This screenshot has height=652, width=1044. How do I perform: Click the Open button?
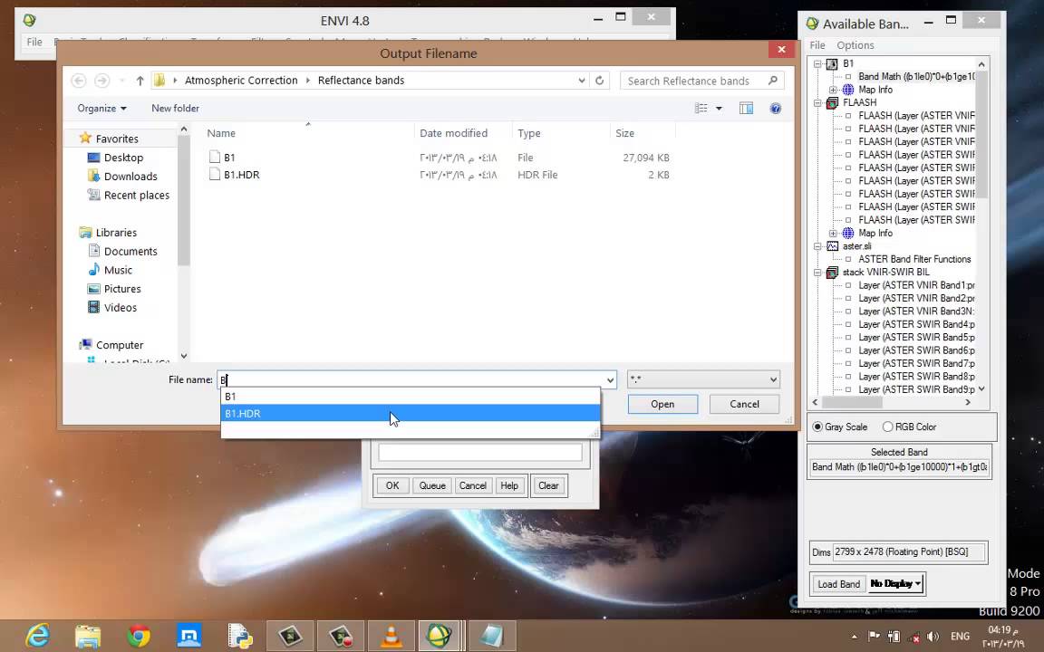(x=662, y=404)
